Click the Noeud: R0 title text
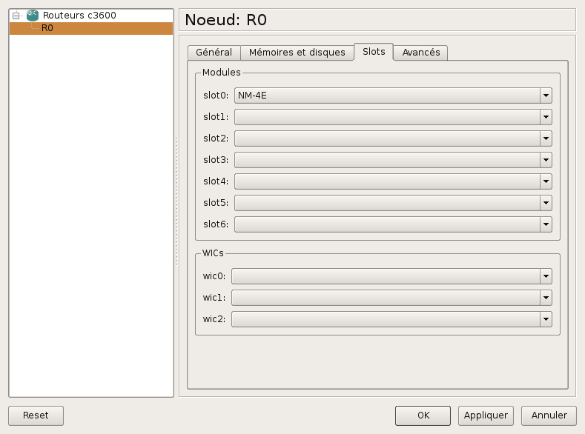This screenshot has height=434, width=585. [225, 20]
